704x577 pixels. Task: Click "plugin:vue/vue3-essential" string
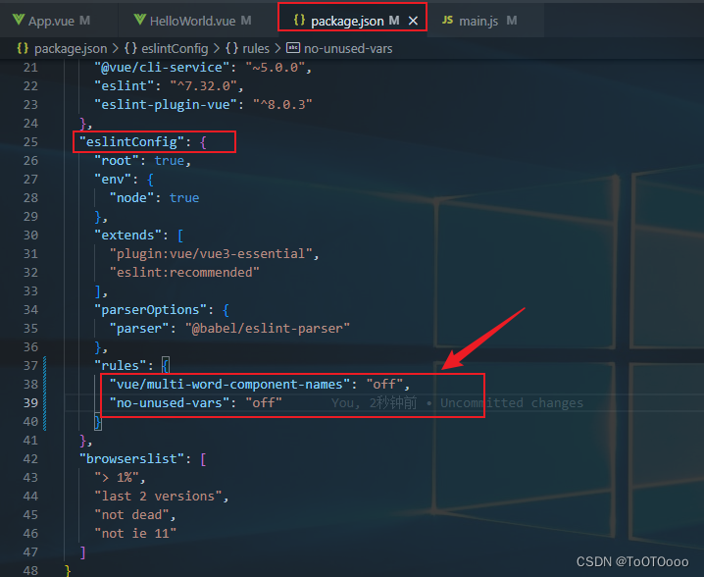(211, 254)
